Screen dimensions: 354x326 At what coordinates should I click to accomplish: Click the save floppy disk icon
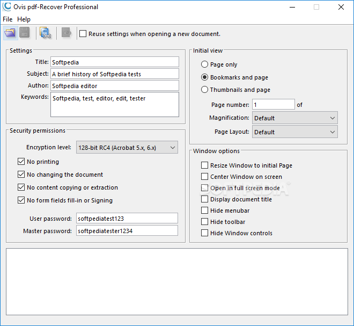[x=25, y=33]
